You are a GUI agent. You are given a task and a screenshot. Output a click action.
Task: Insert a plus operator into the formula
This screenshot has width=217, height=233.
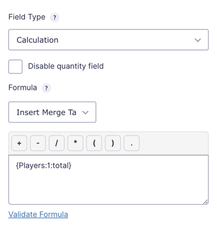point(19,143)
